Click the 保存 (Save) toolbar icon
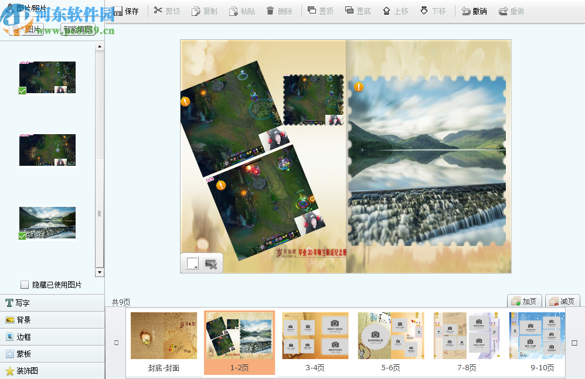 (128, 10)
